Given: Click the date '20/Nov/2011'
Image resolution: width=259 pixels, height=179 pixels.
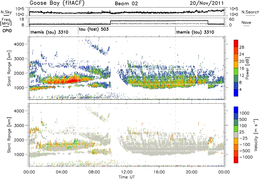Looking at the screenshot, I should tap(207, 3).
